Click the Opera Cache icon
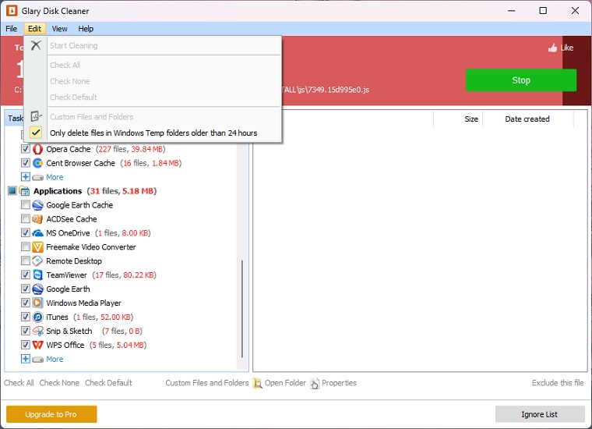The image size is (592, 429). pos(37,149)
